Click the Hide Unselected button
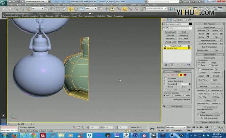The height and width of the screenshot is (138, 226). tap(209, 107)
